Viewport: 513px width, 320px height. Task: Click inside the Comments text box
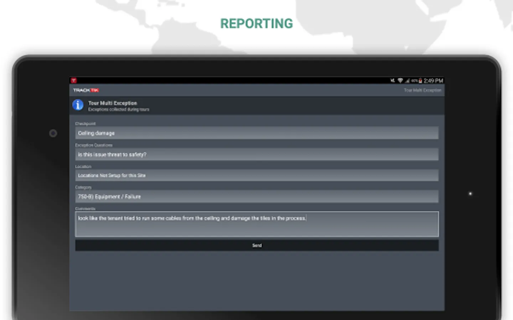click(257, 224)
